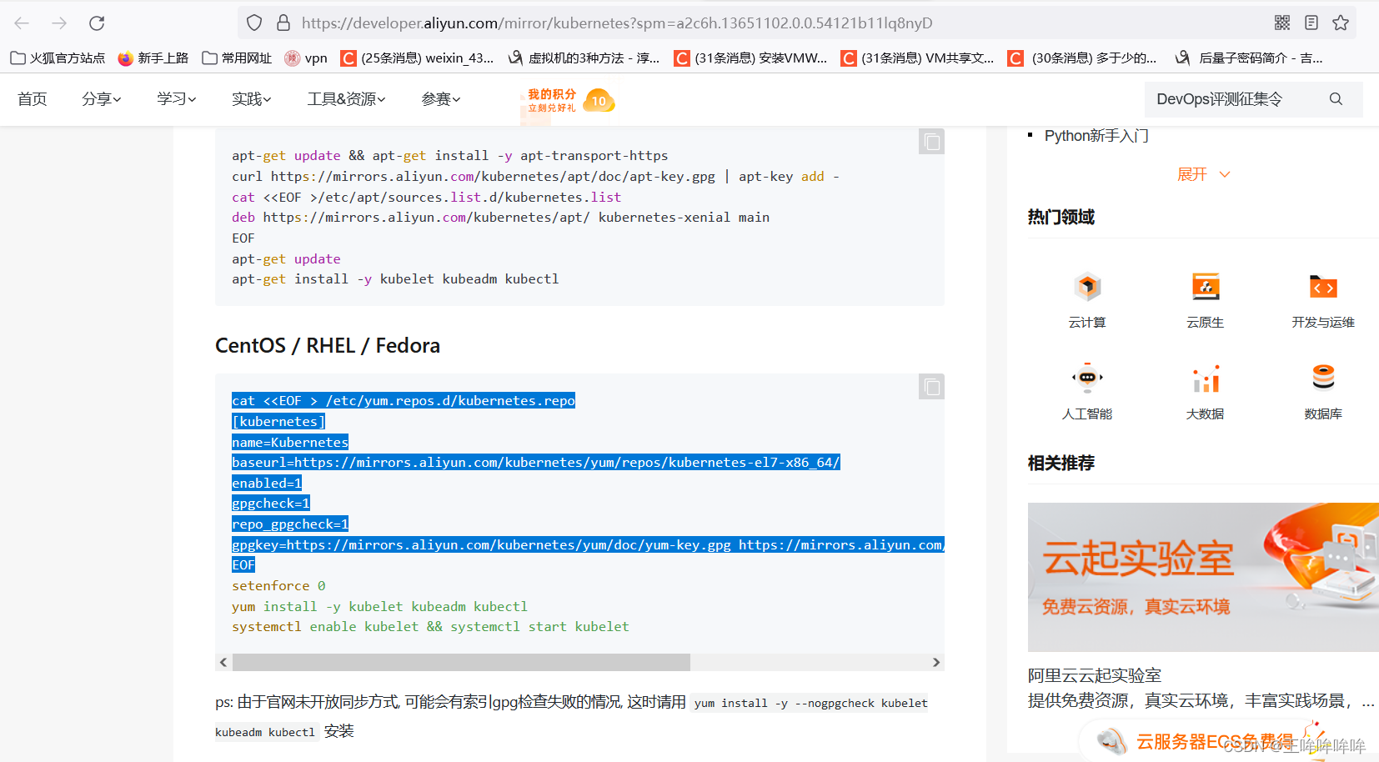
Task: Click the 'yum install -y --nogpgcheck' inline code
Action: click(810, 703)
